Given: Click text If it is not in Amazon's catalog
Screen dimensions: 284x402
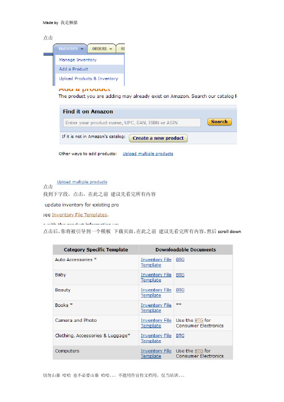Looking at the screenshot, I should point(93,136).
